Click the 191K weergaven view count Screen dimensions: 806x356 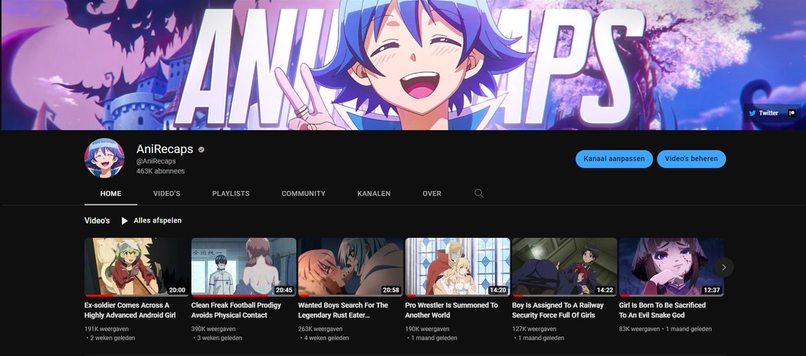[107, 329]
